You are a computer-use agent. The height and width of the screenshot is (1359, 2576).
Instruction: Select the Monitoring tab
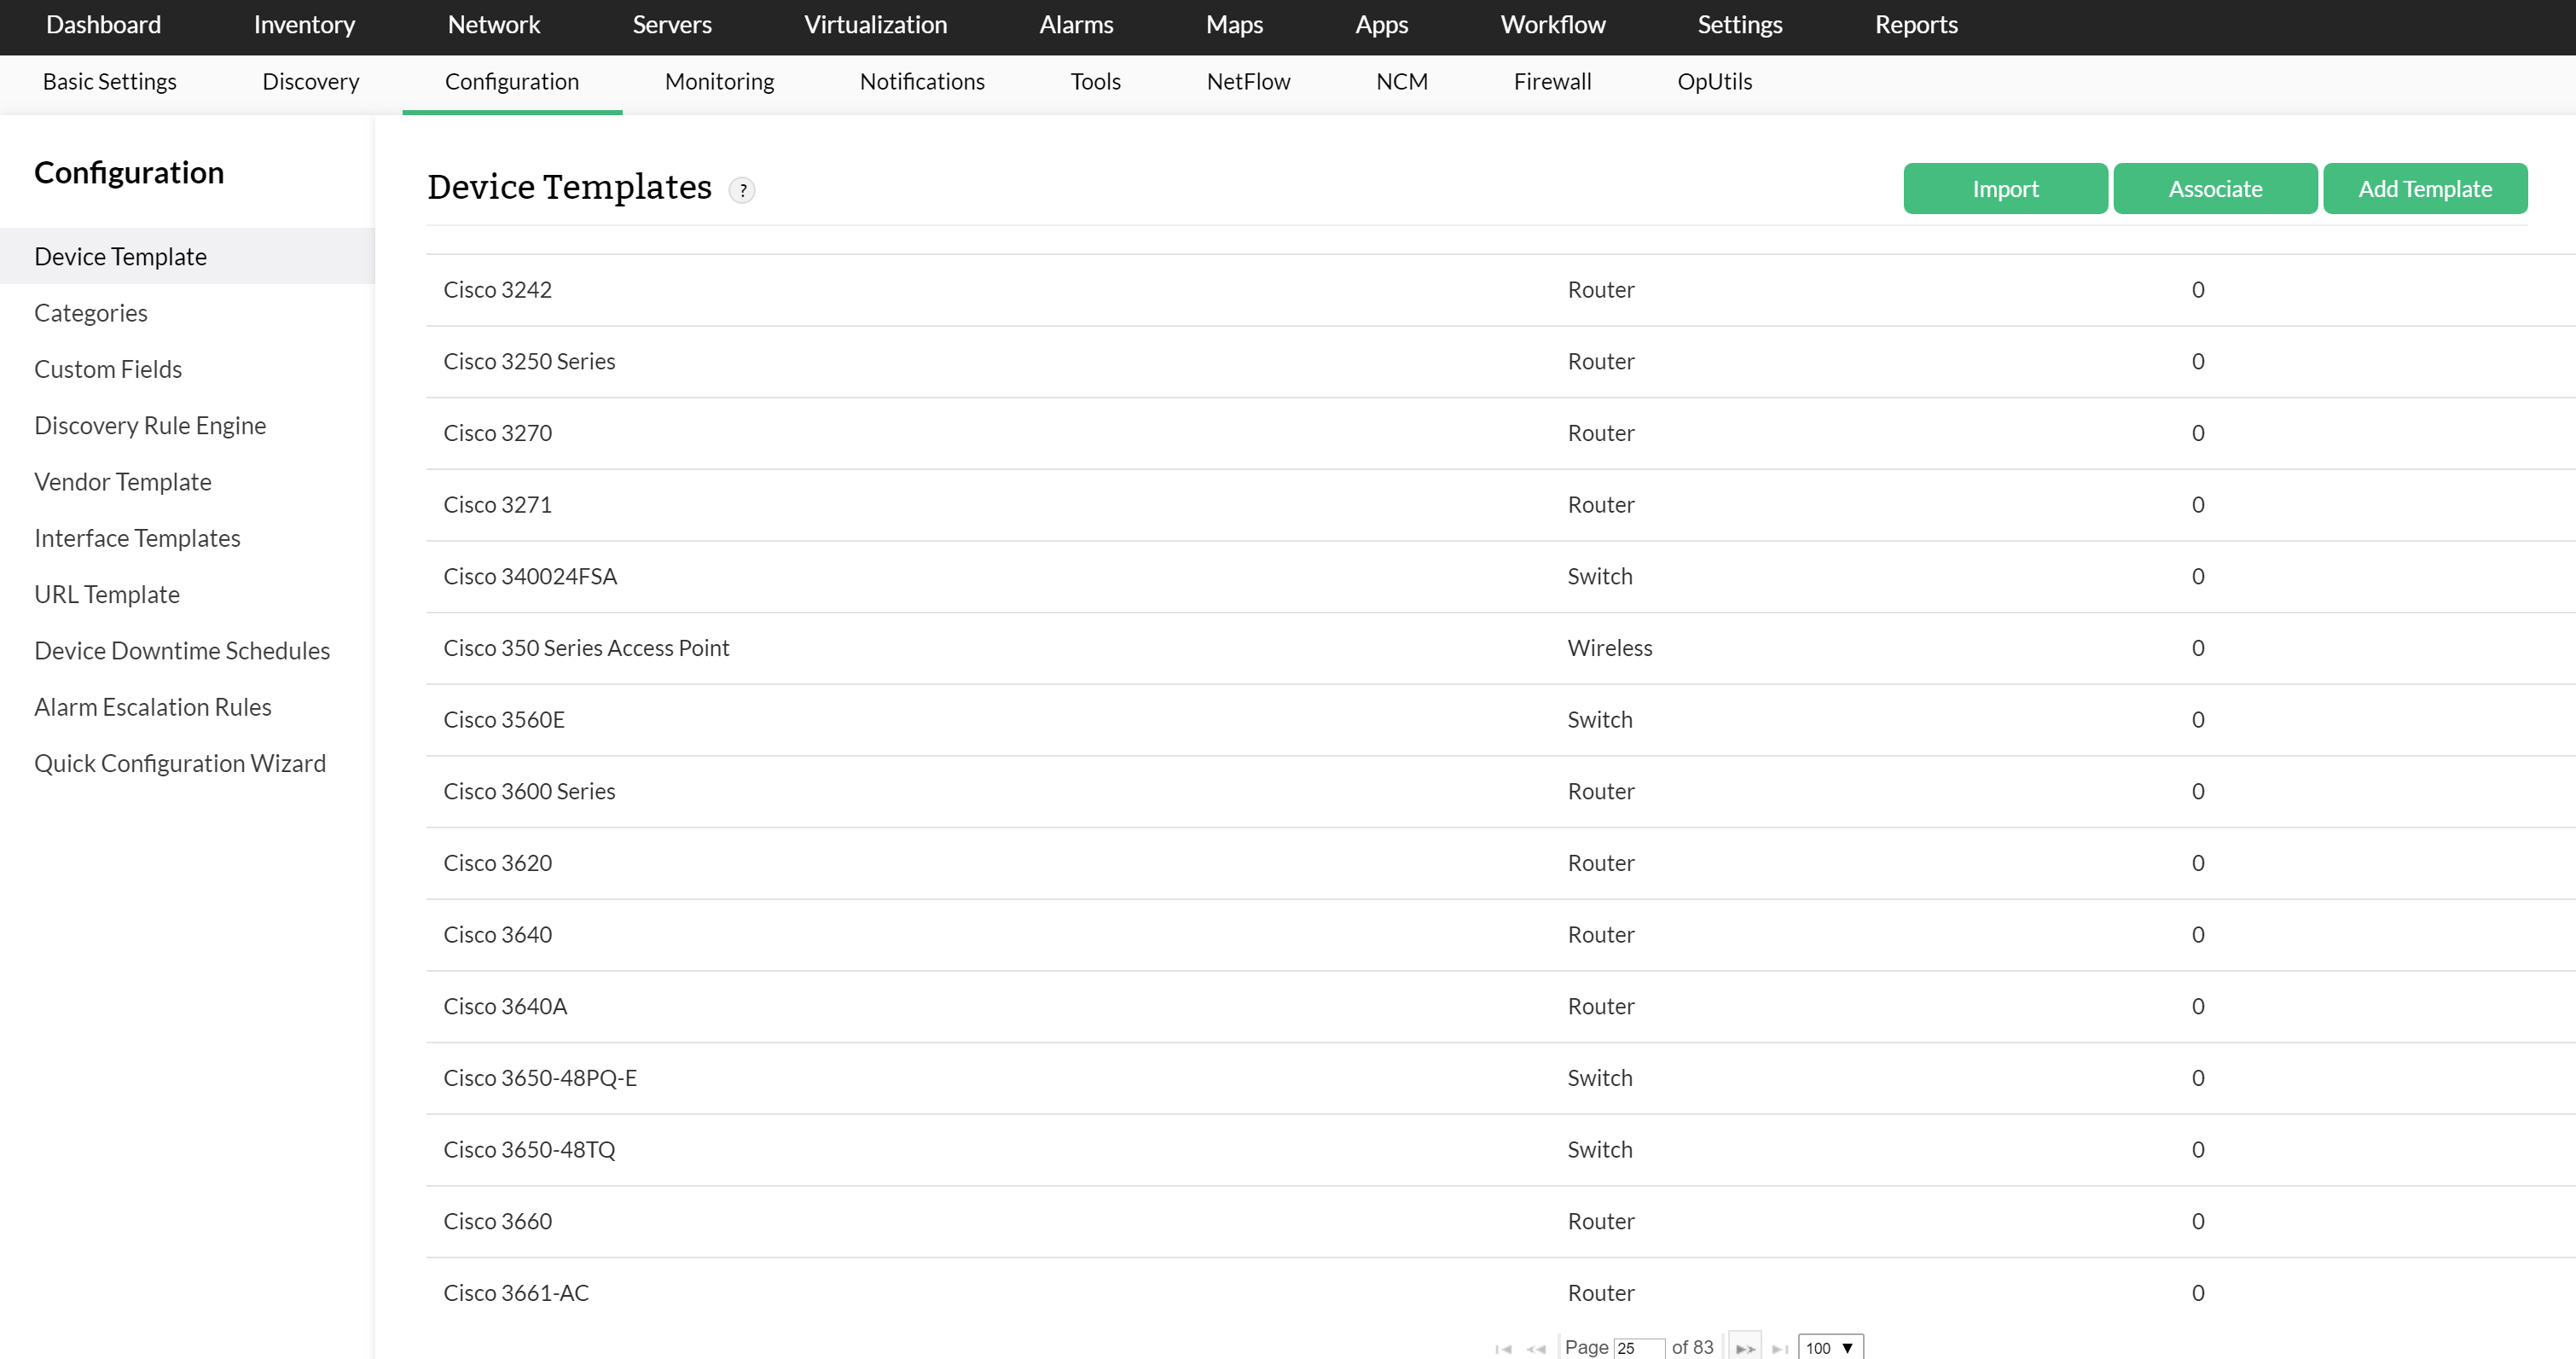click(719, 80)
